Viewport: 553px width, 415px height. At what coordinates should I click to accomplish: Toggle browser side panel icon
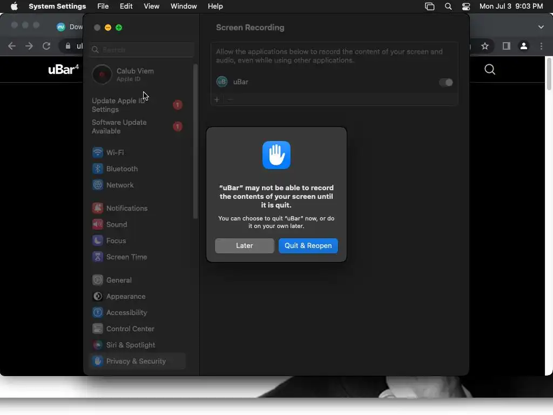pos(507,46)
